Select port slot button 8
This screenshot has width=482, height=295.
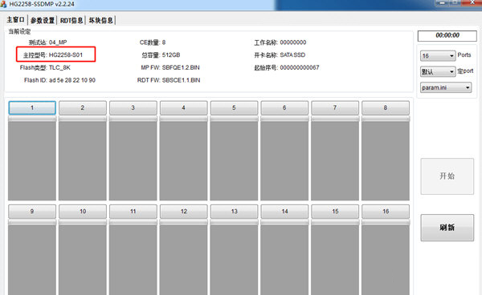point(386,107)
